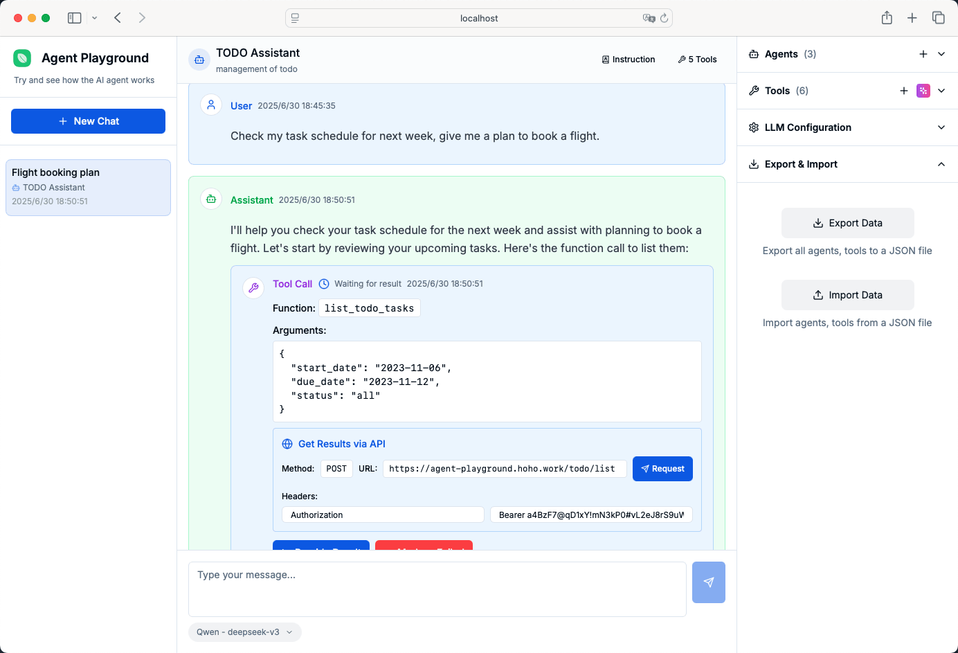This screenshot has height=653, width=958.
Task: Click the Export Data button
Action: 847,223
